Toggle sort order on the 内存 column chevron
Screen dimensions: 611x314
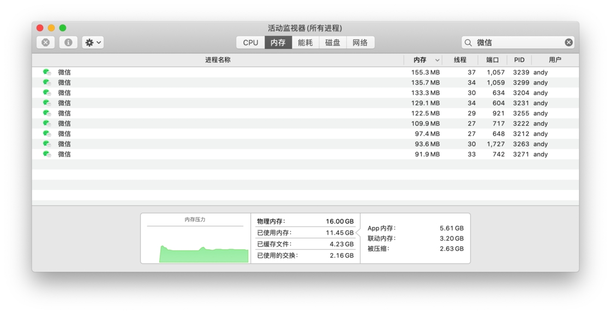tap(437, 60)
